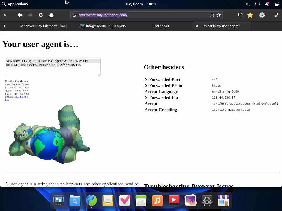Viewport: 282px width, 211px height.
Task: Close the What is my user agent tab
Action: [197, 26]
